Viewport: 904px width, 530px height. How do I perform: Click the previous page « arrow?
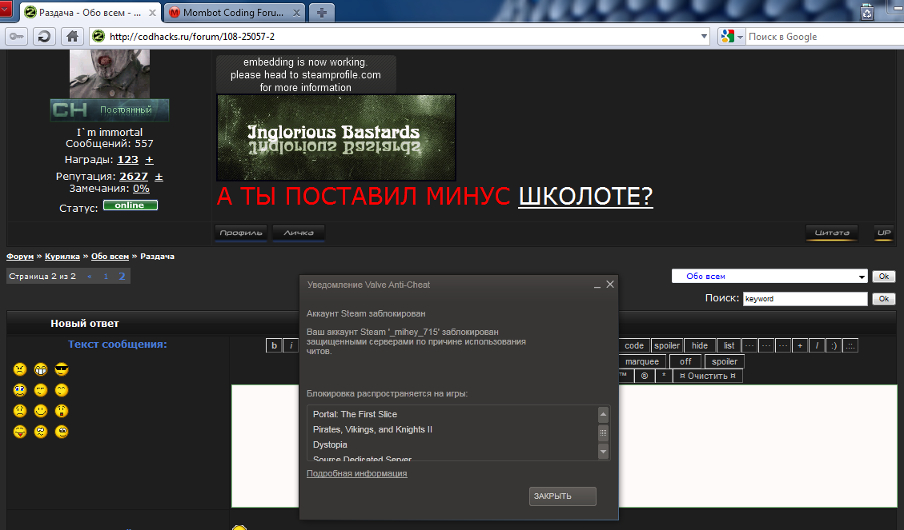click(x=90, y=277)
